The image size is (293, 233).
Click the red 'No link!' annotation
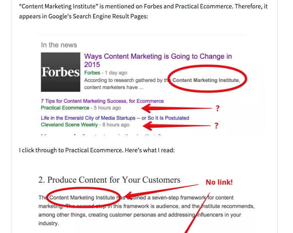pyautogui.click(x=219, y=182)
